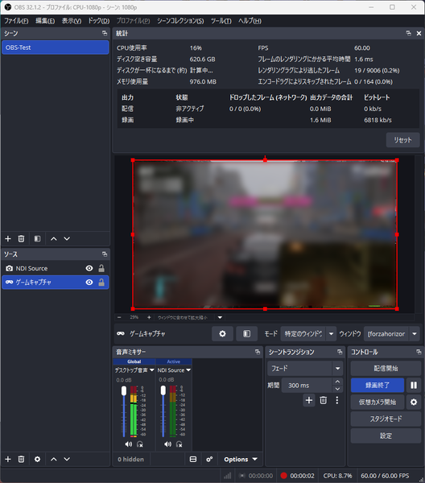Open シーンコレクション menu
The image size is (425, 483).
180,21
